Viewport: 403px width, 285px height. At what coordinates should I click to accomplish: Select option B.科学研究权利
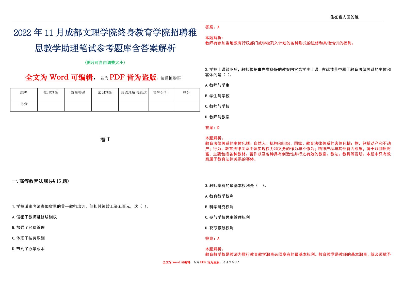click(219, 207)
